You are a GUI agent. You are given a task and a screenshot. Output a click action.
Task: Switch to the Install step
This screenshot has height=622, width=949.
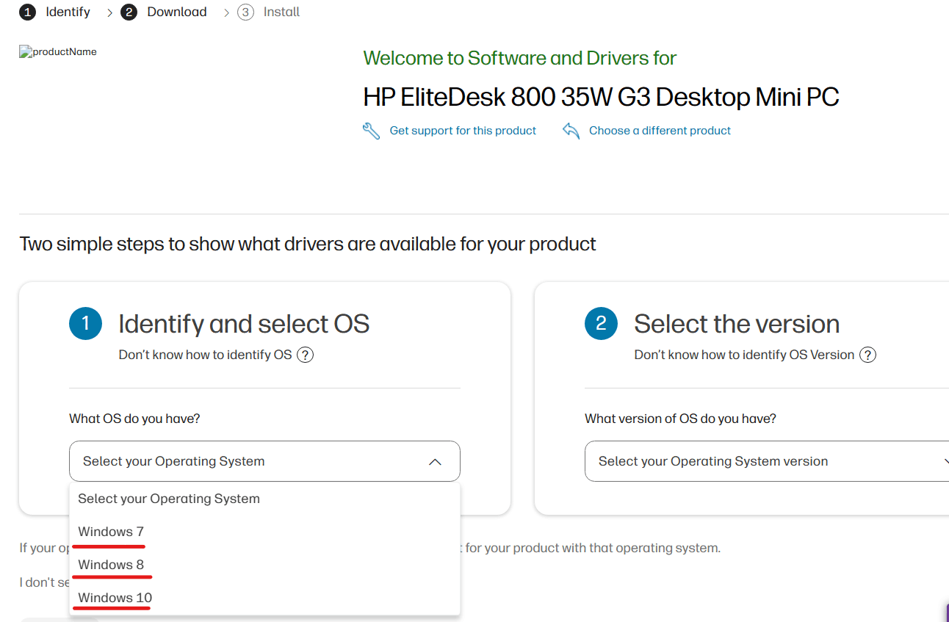coord(281,11)
